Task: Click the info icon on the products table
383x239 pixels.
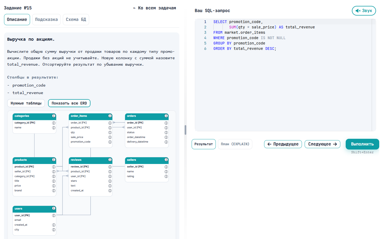Action: click(54, 160)
